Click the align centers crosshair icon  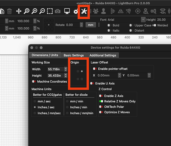click(138, 11)
